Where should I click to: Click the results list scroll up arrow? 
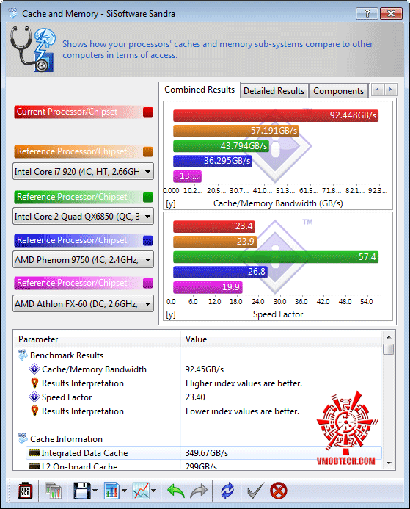point(389,337)
